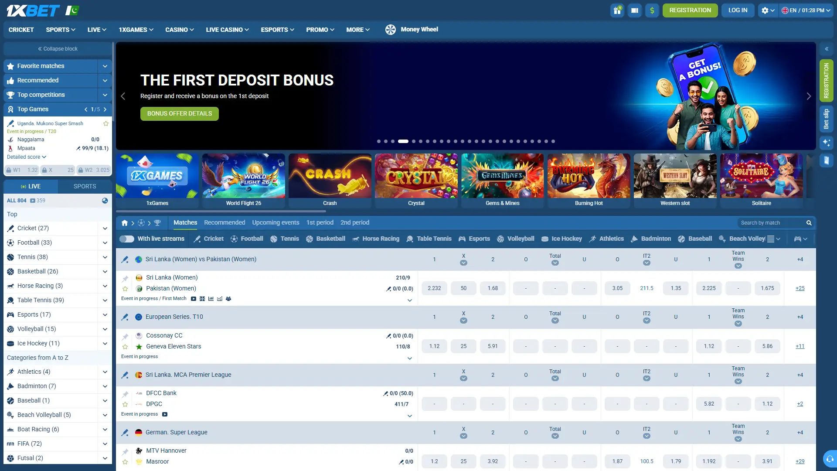Pin the MTV Hannover match
This screenshot has width=837, height=471.
click(x=125, y=452)
